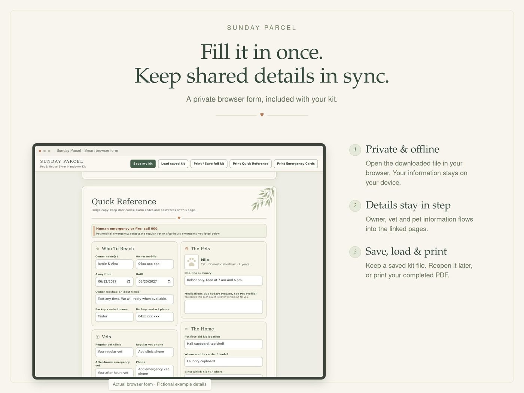Click the SUNDAY PARCEL logo in form header

(62, 162)
